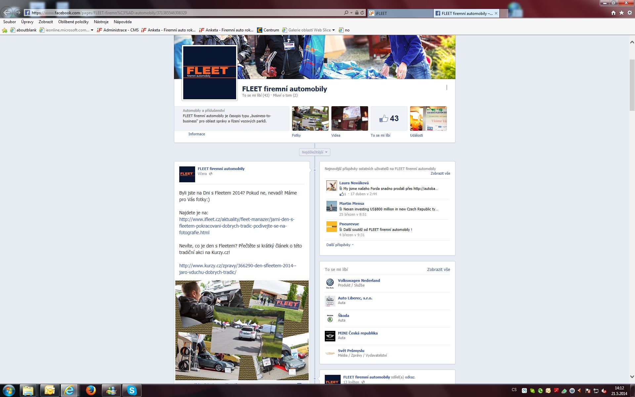
Task: Open the Informace link
Action: [197, 134]
